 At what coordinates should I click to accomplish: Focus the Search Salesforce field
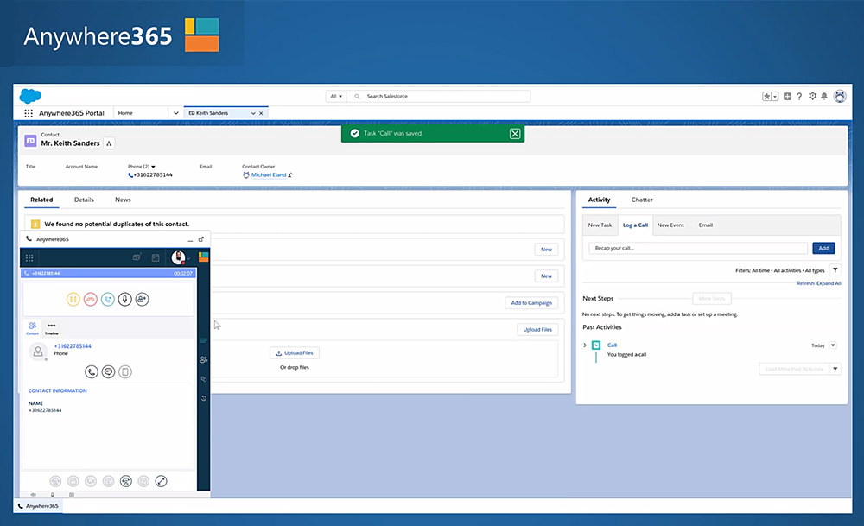tap(440, 97)
